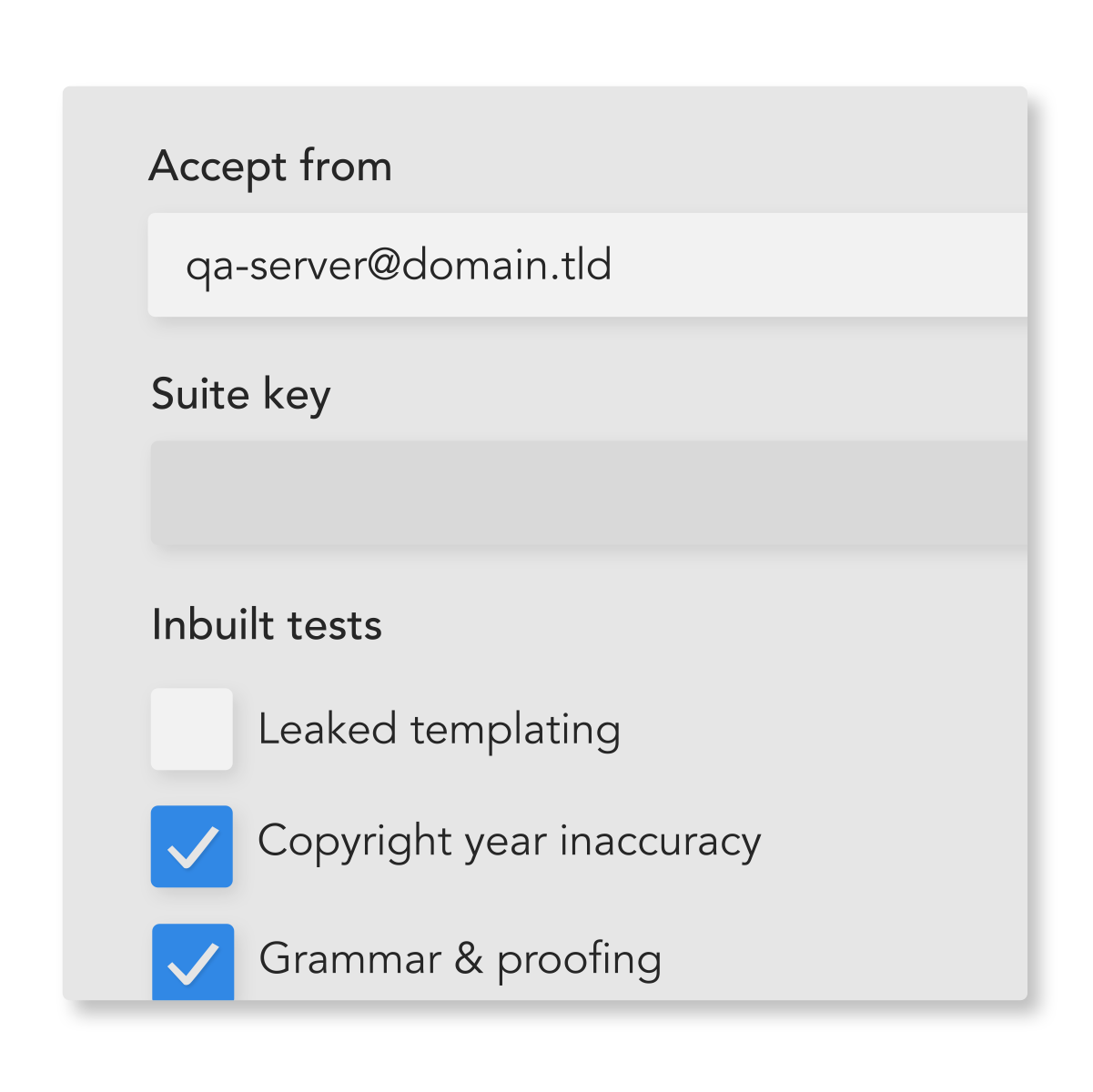
Task: Click the checkmark icon beside Grammar & proofing
Action: (193, 964)
